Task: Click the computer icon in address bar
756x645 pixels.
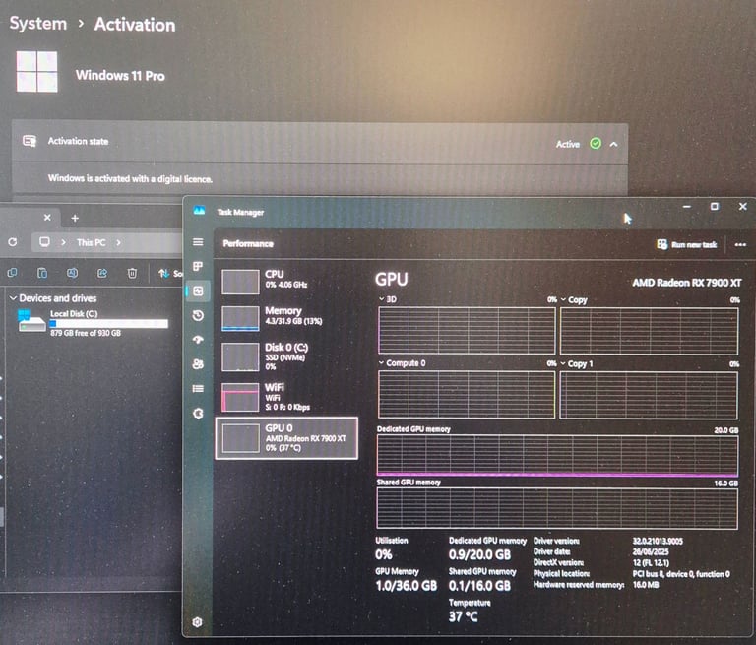Action: click(x=44, y=242)
